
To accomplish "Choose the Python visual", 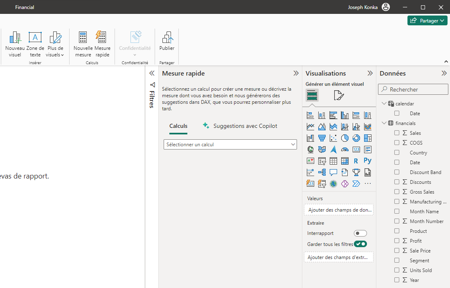I will pyautogui.click(x=368, y=161).
